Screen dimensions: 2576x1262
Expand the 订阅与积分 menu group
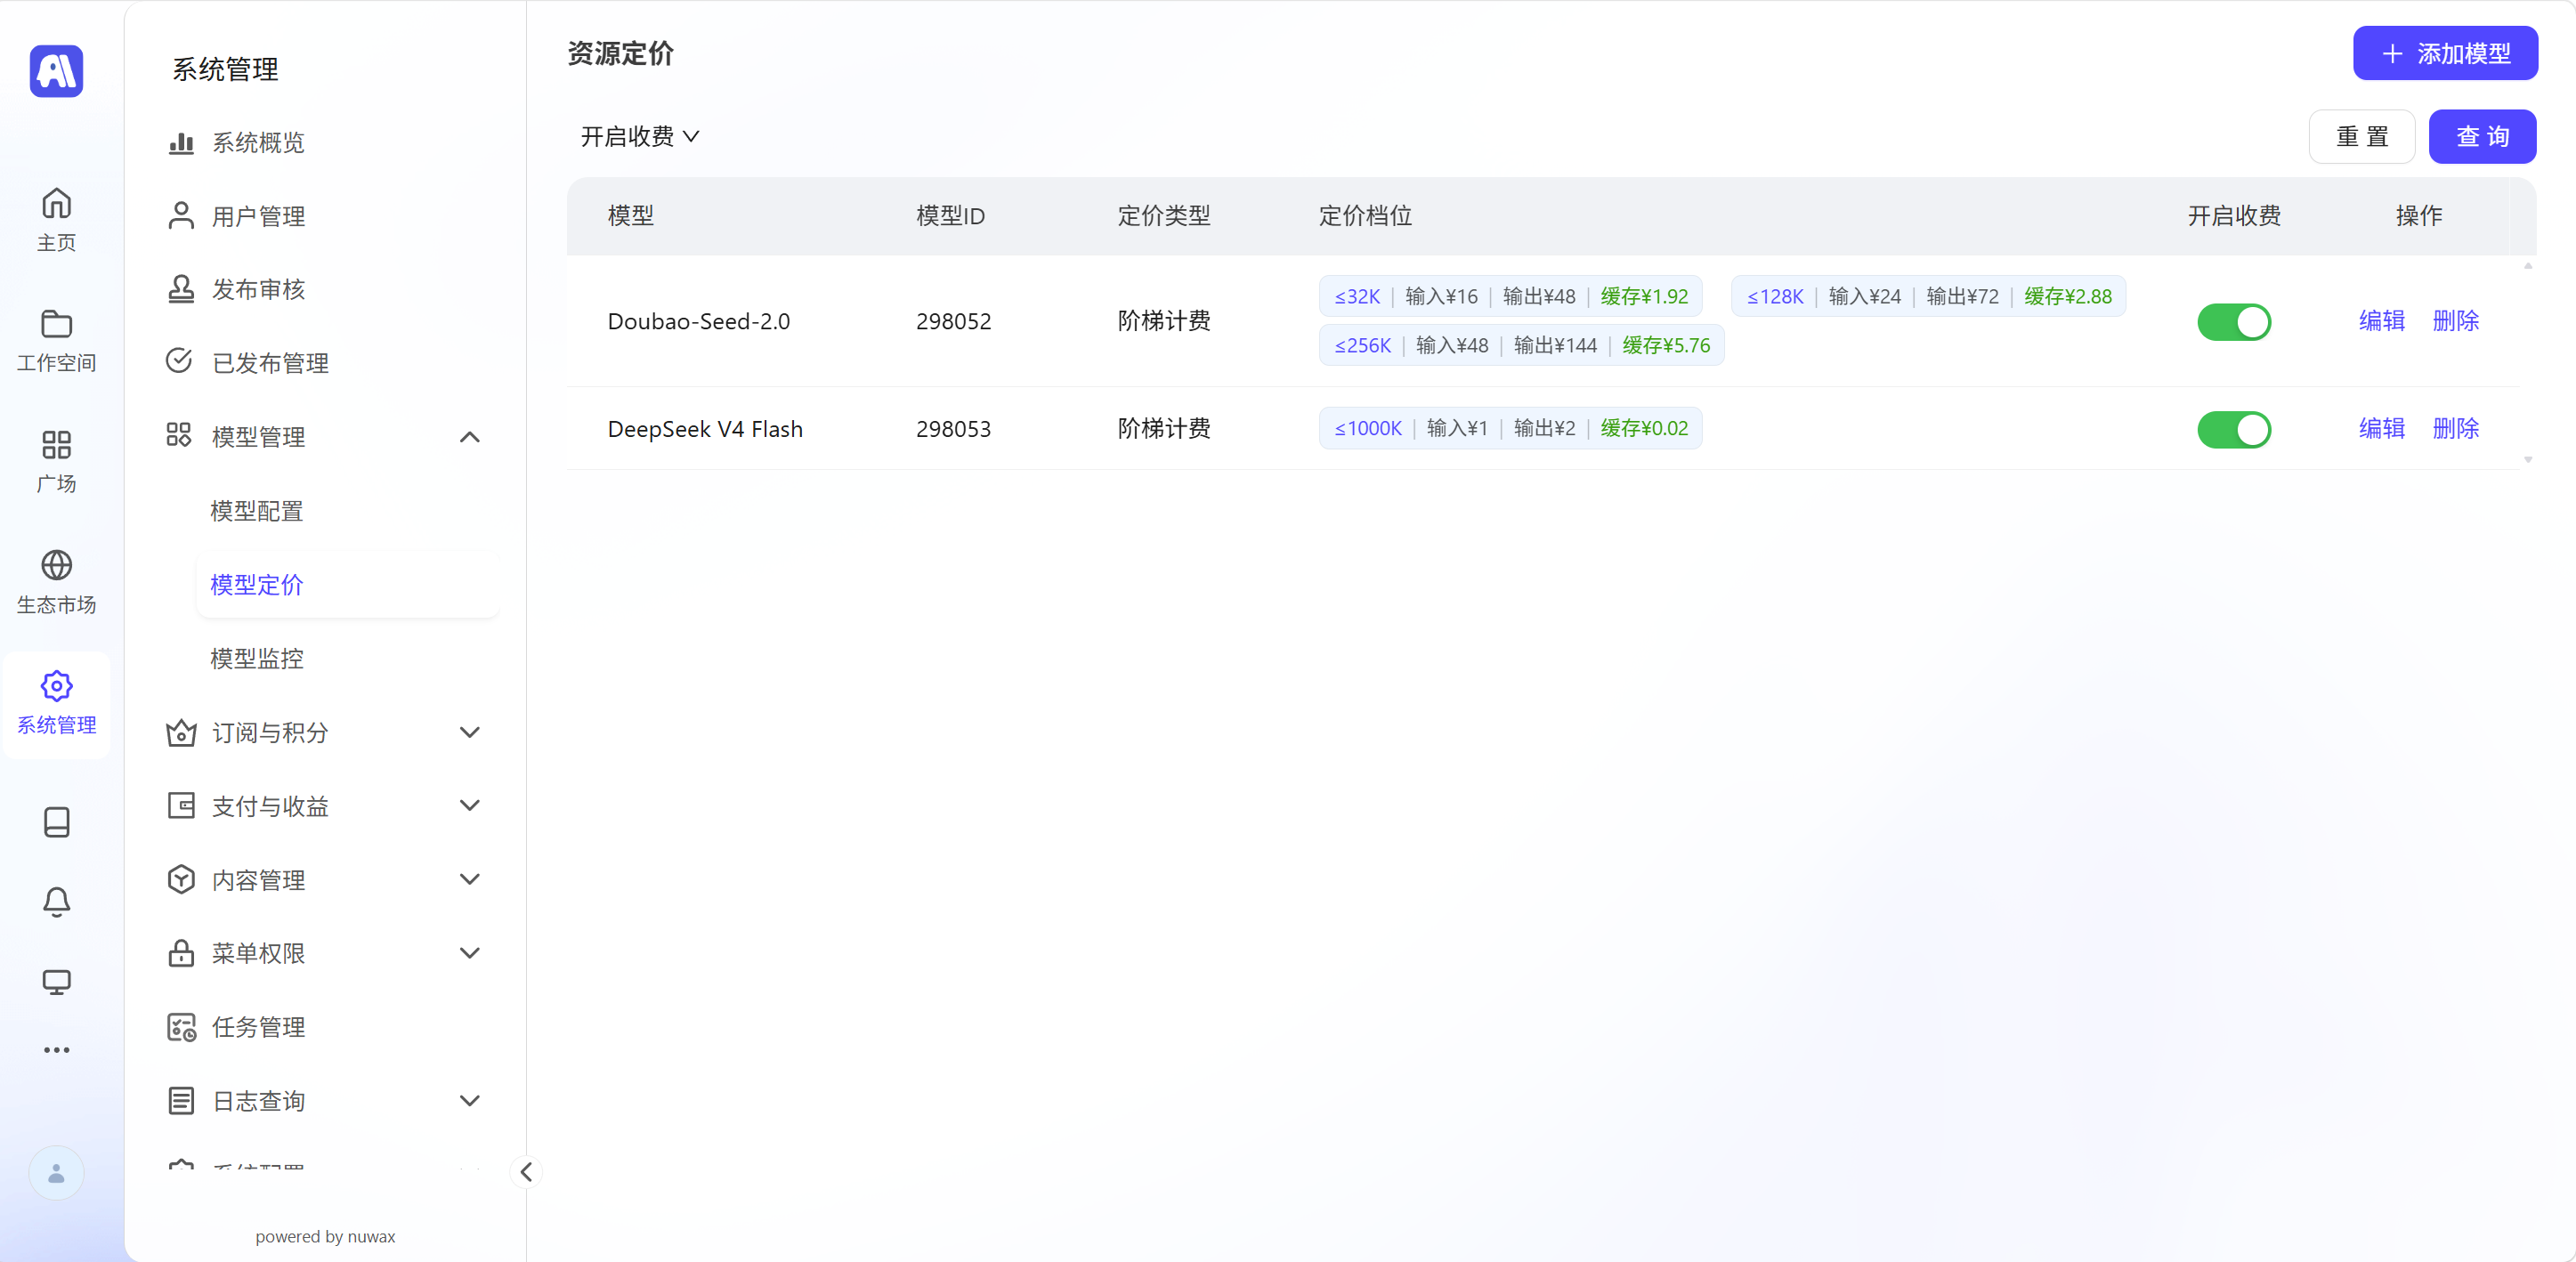tap(469, 732)
